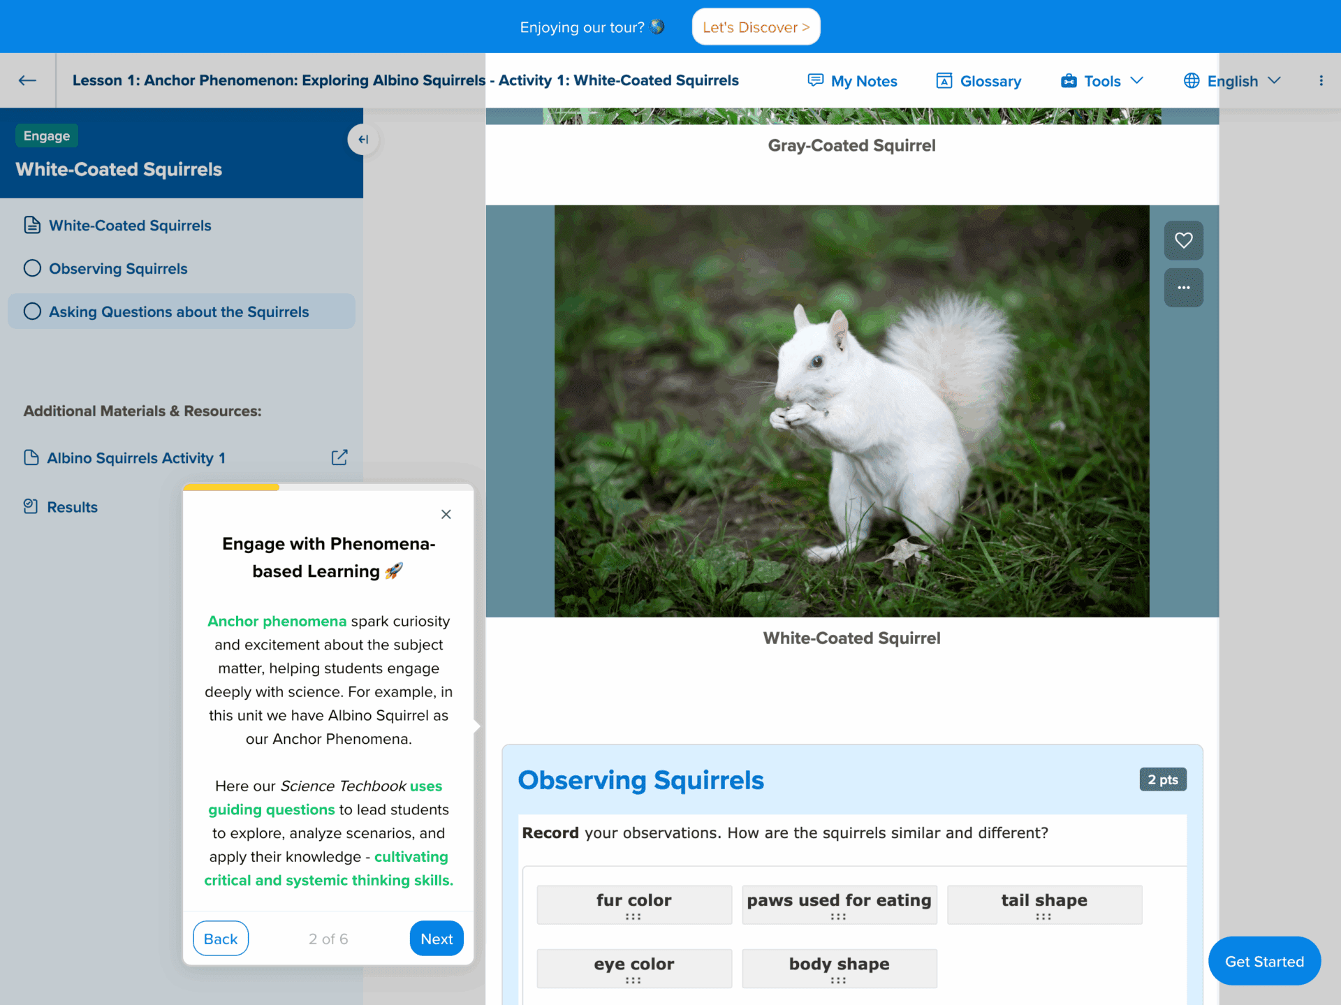This screenshot has height=1005, width=1341.
Task: Favorite the white squirrel image with heart
Action: 1183,240
